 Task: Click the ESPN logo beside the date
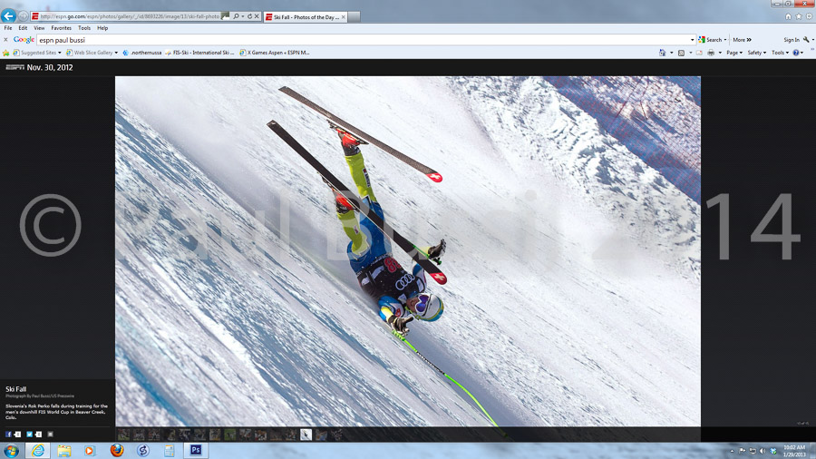15,67
